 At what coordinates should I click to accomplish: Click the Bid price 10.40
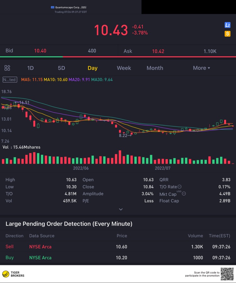(40, 51)
